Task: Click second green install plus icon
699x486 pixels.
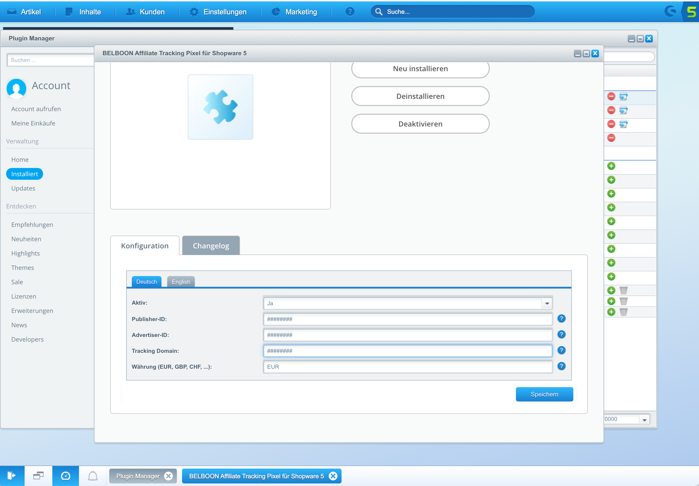Action: click(x=611, y=180)
